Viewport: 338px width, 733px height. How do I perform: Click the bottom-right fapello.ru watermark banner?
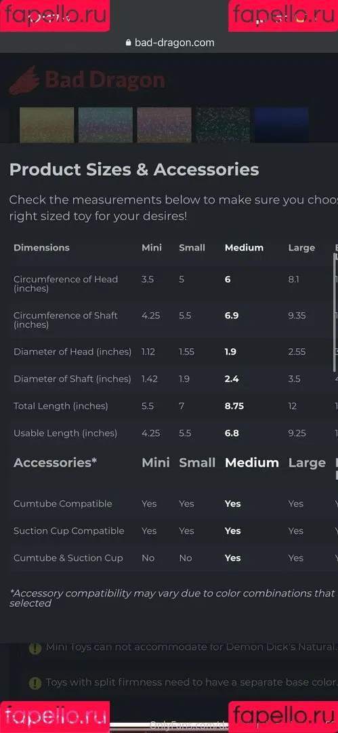283,717
